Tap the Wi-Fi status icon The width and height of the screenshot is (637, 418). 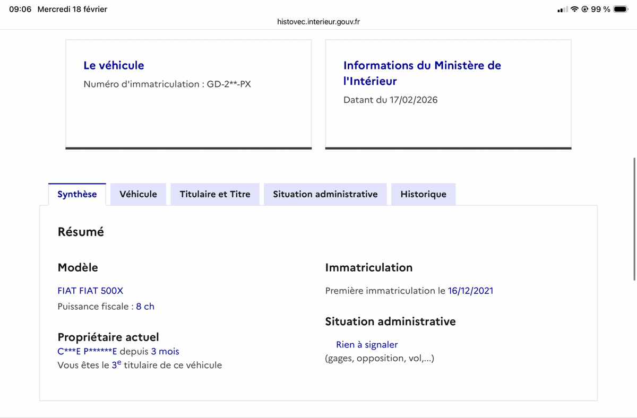pyautogui.click(x=574, y=10)
